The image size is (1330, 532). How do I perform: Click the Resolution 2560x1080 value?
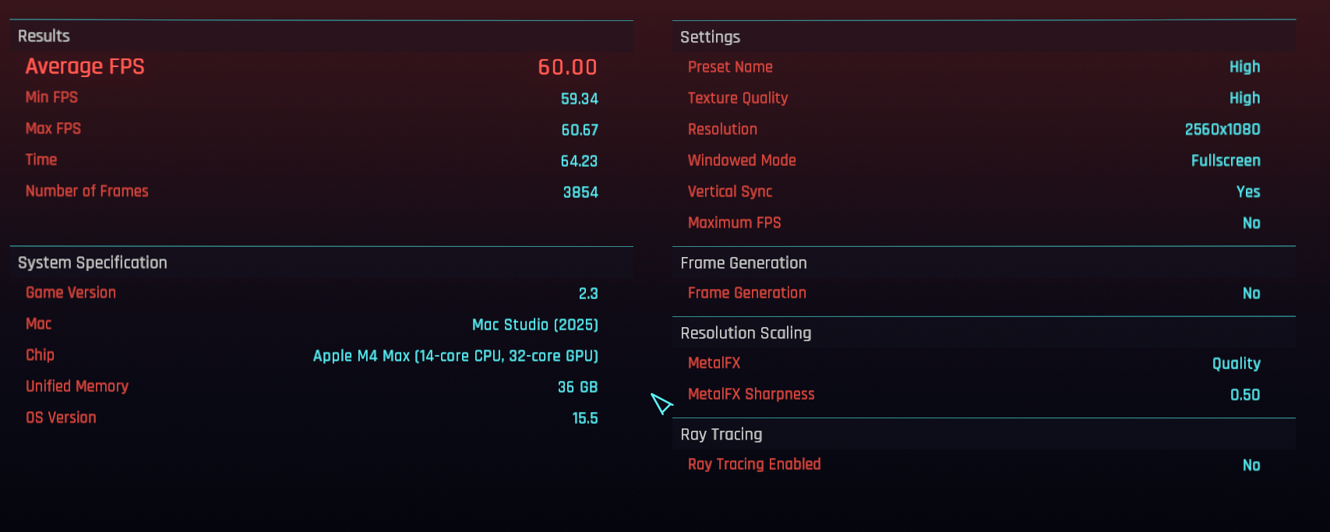pyautogui.click(x=1222, y=129)
